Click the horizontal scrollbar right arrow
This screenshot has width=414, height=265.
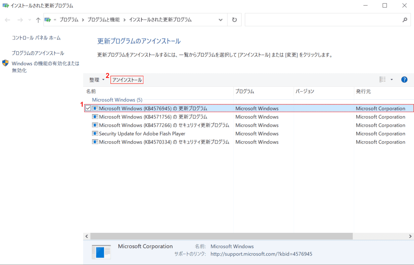pos(410,236)
